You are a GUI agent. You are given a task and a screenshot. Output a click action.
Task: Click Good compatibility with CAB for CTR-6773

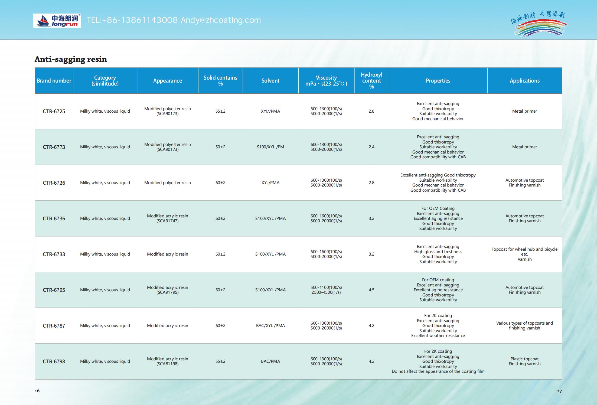(x=438, y=157)
